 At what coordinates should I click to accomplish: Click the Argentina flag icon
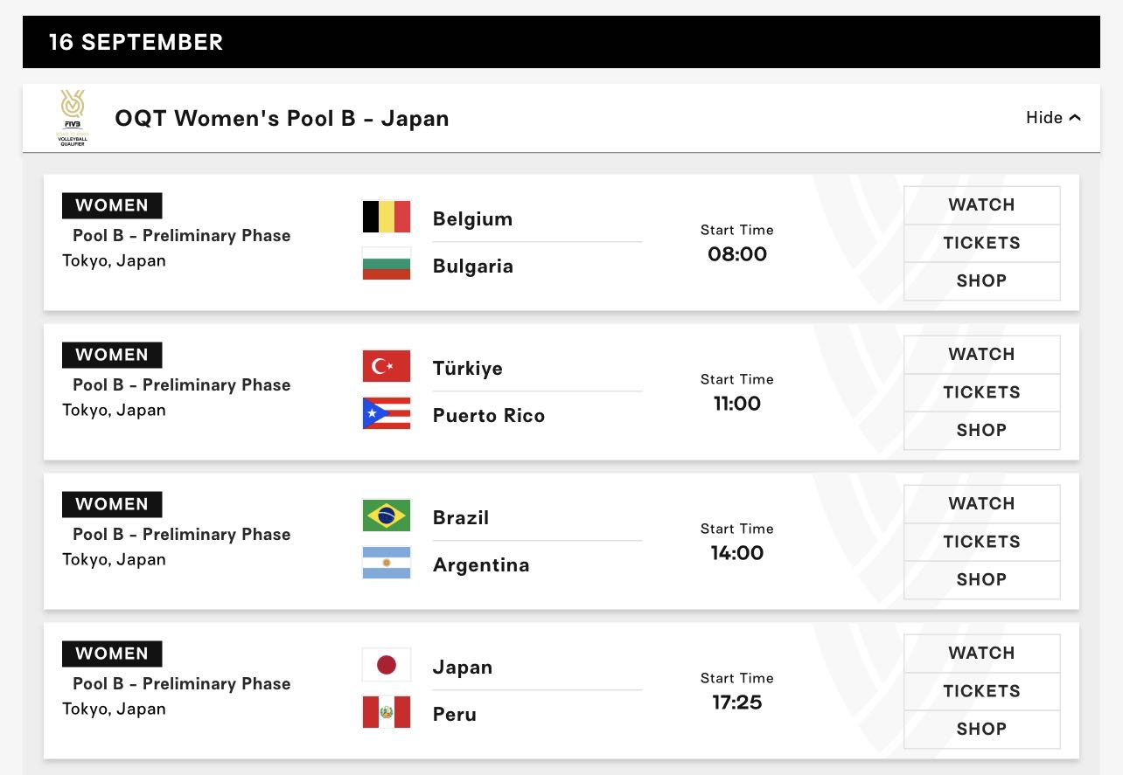(x=387, y=563)
